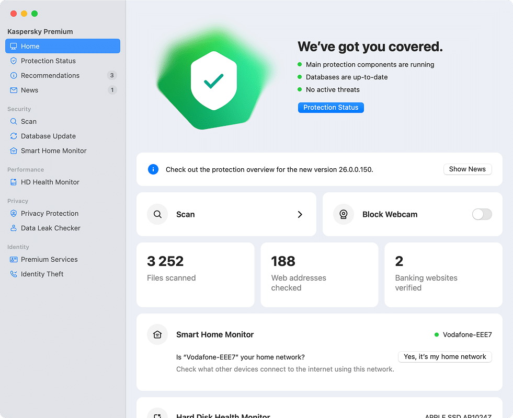Click 'No active threats' status line
This screenshot has height=418, width=513.
point(333,89)
